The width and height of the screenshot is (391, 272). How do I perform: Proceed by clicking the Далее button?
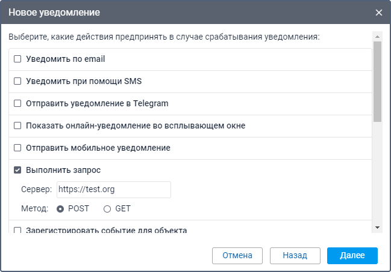click(x=352, y=255)
